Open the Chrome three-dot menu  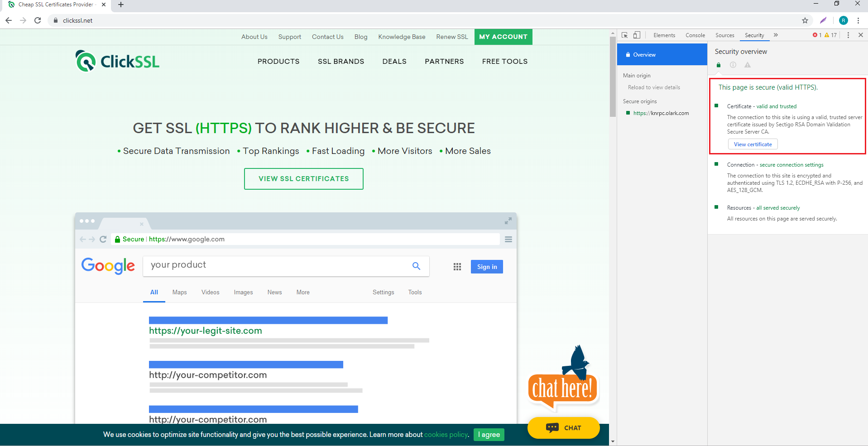coord(858,20)
